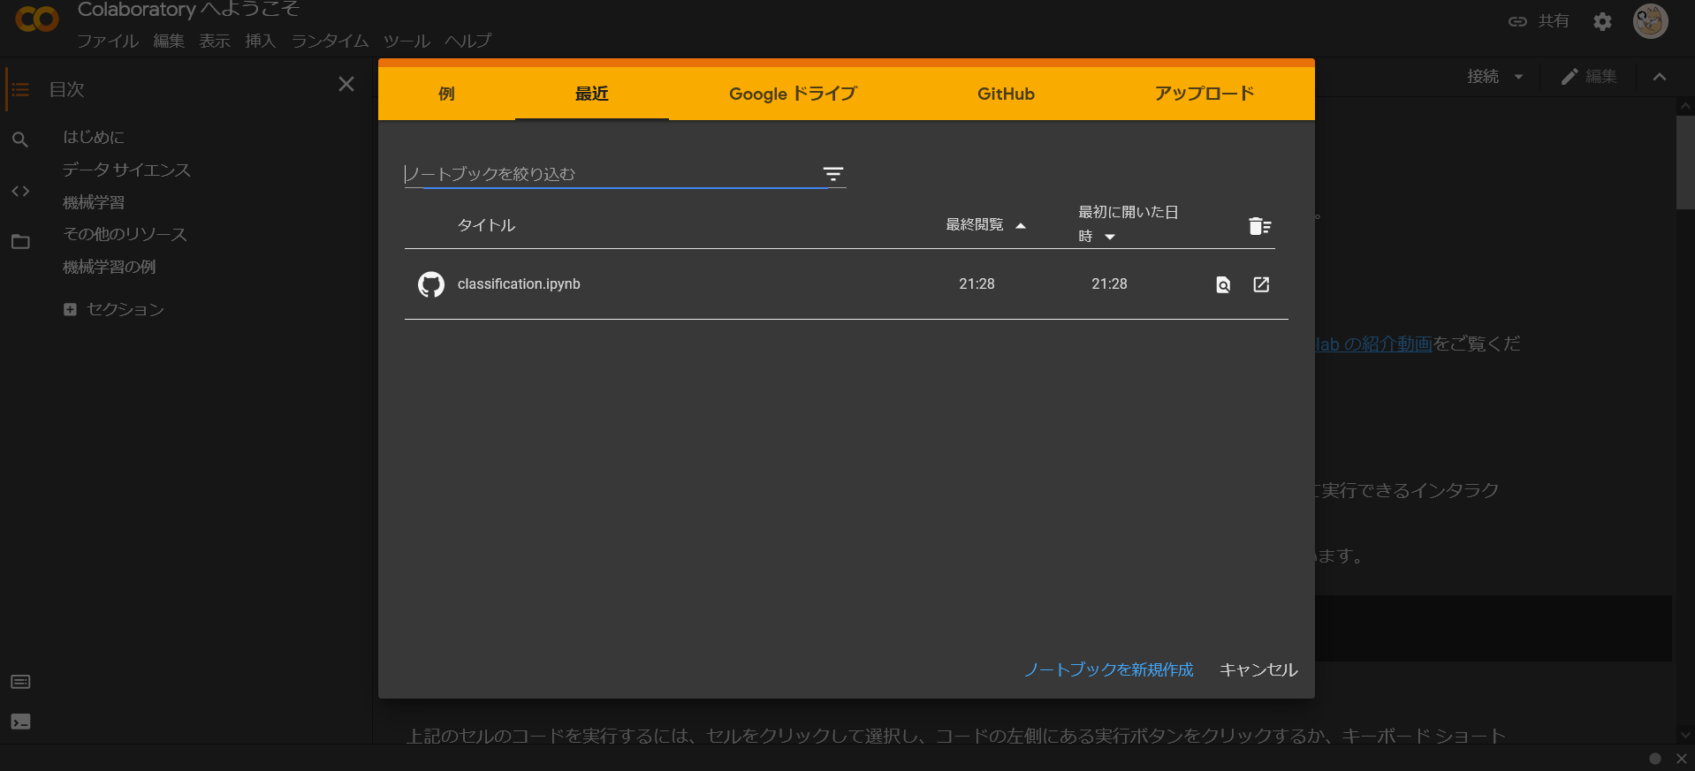The height and width of the screenshot is (771, 1695).
Task: Close the 目次 panel
Action: coord(346,84)
